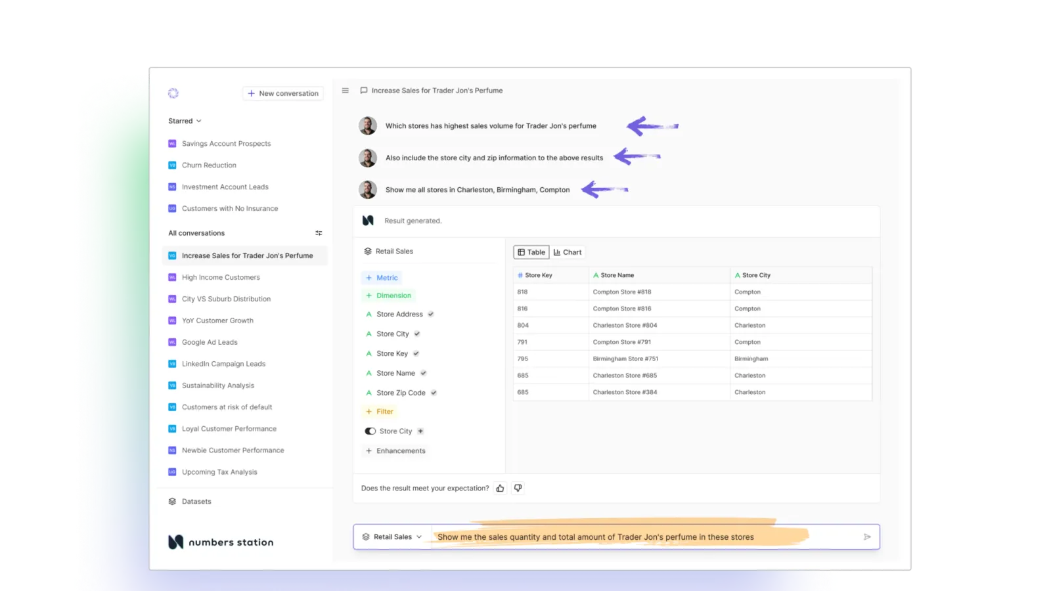Open the Churn Reduction conversation
This screenshot has width=1051, height=591.
tap(209, 165)
